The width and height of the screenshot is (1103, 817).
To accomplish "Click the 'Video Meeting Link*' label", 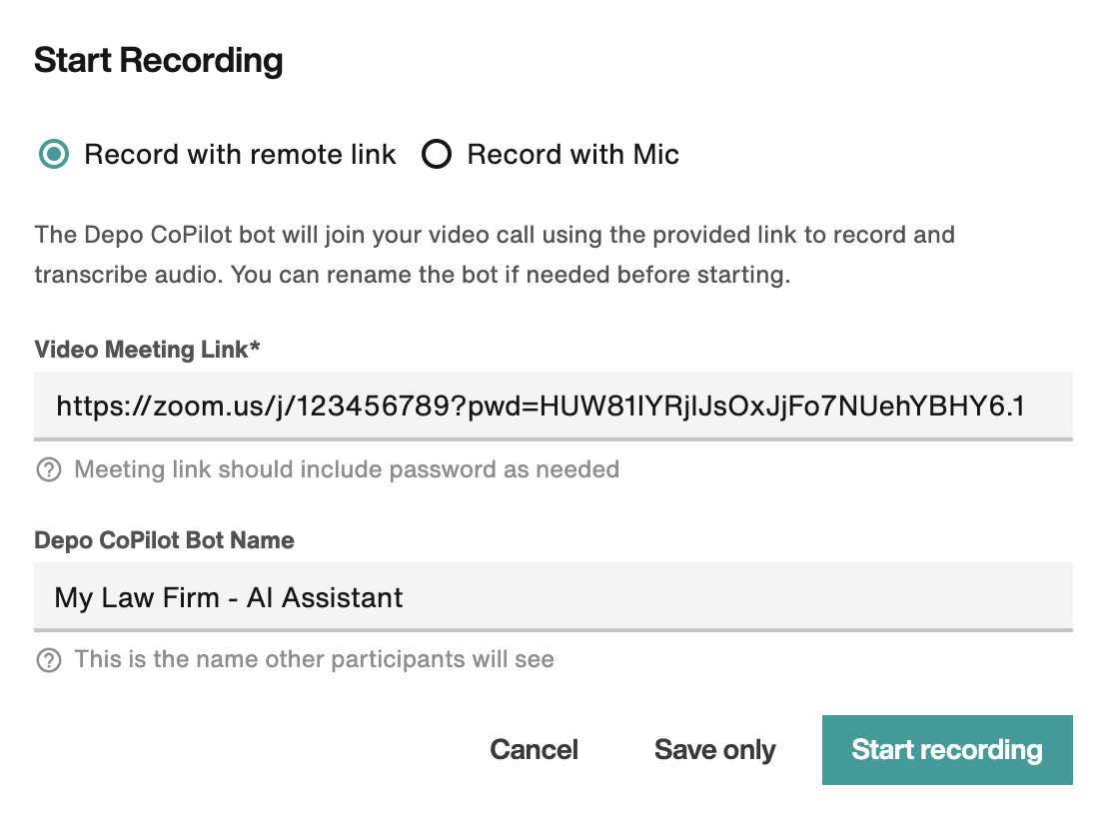I will pyautogui.click(x=147, y=350).
